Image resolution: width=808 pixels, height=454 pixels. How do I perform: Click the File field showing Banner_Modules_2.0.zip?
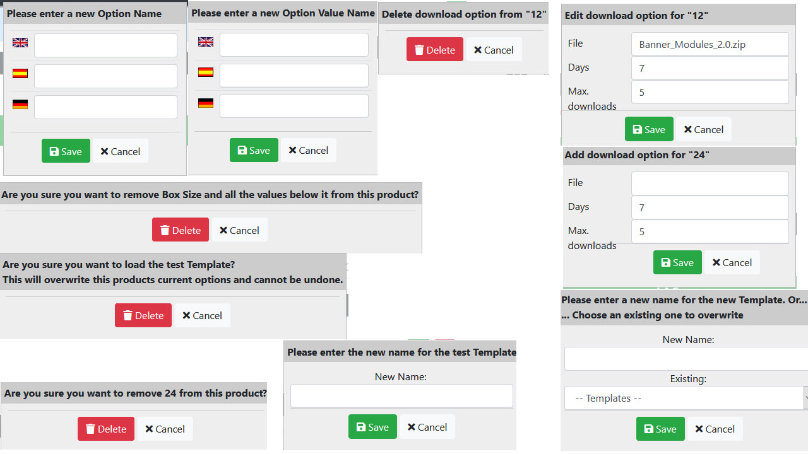(x=710, y=44)
